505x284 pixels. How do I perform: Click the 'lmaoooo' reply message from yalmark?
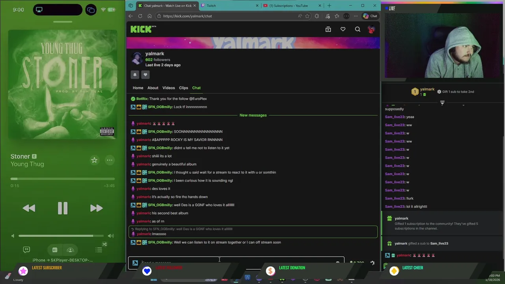point(253,232)
